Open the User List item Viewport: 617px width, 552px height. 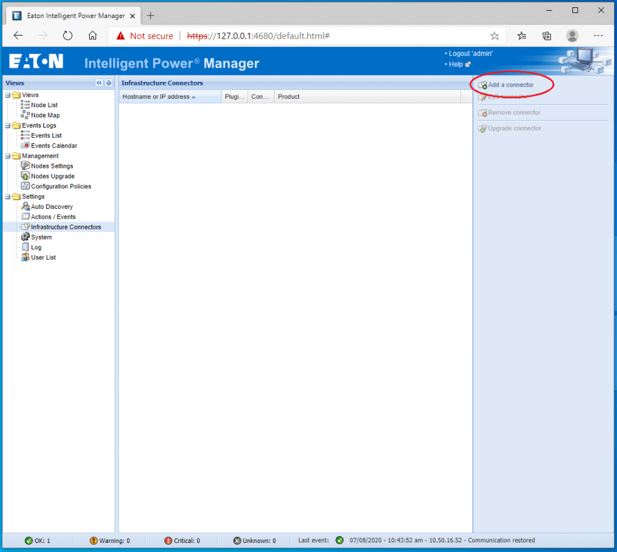point(43,258)
